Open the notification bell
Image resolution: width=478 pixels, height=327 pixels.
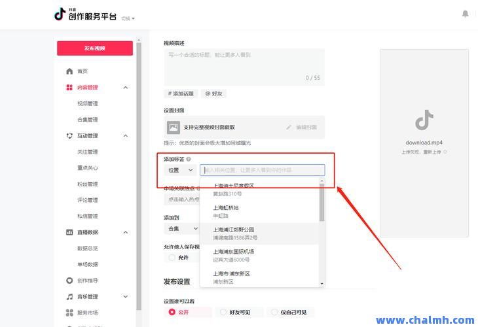465,14
